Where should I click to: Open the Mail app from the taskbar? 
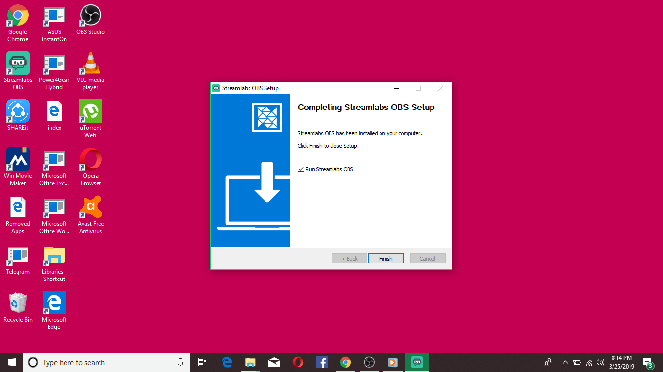(274, 362)
